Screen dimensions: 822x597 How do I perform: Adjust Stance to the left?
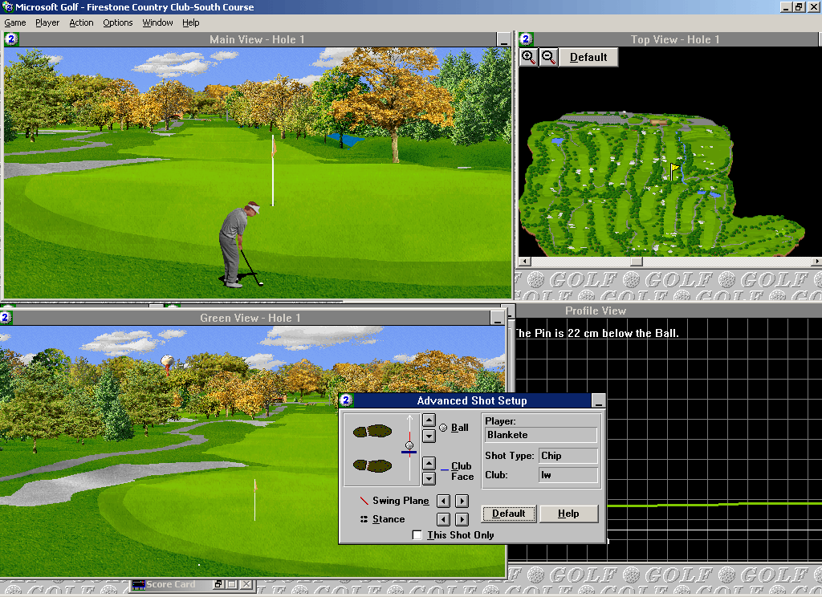click(443, 519)
